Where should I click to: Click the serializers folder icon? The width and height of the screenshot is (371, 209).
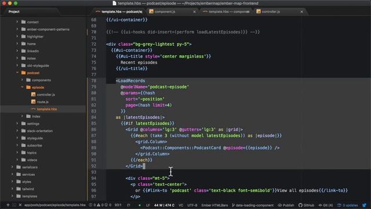point(19,167)
